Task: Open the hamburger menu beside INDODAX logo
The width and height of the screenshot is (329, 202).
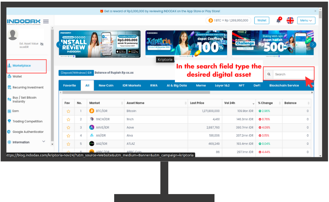Action: [46, 21]
